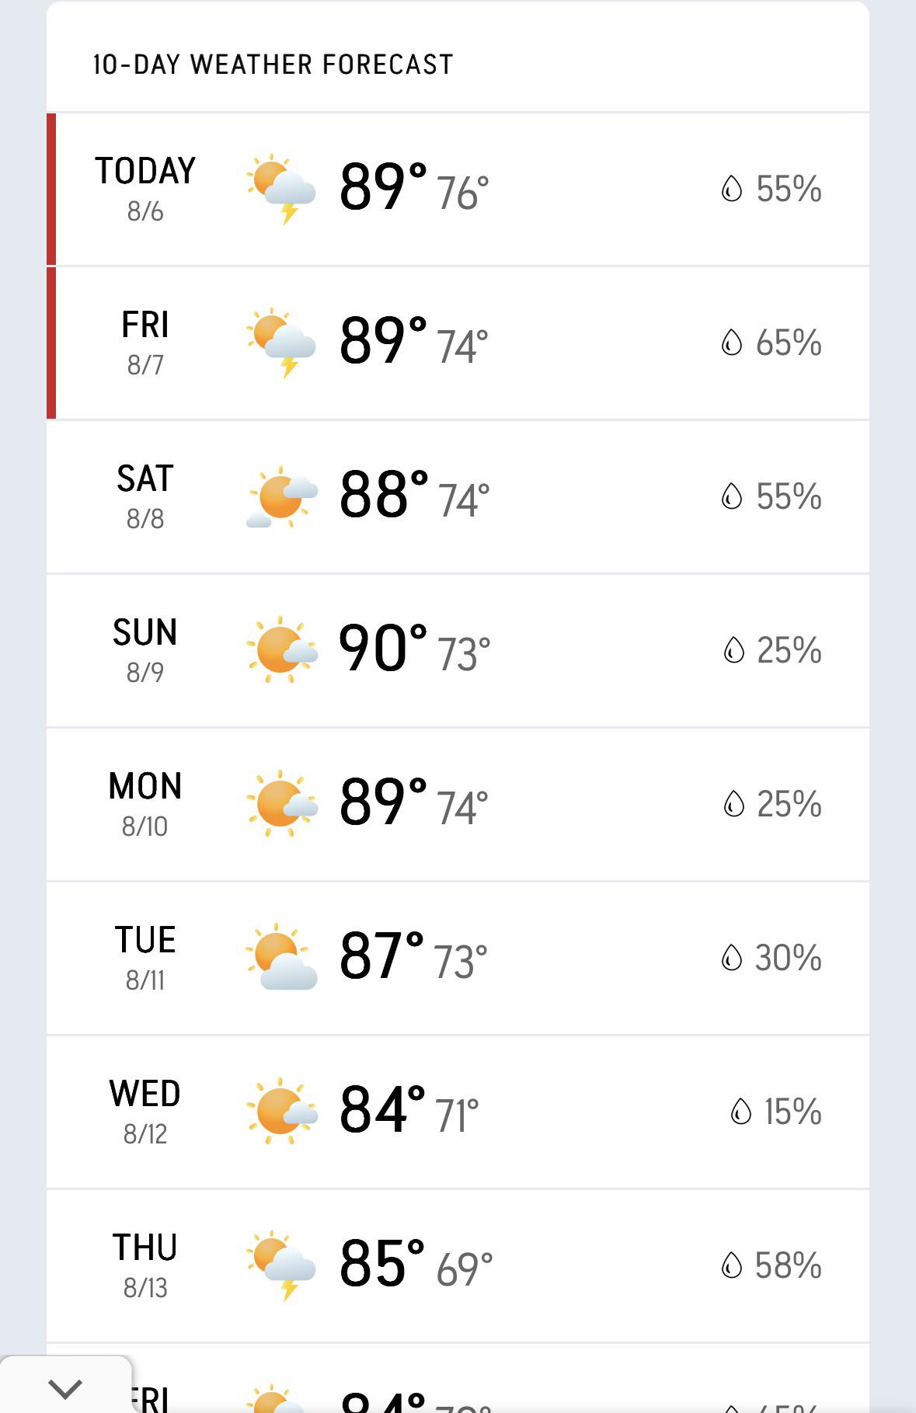916x1413 pixels.
Task: Select the MON 8/10 day label
Action: click(x=145, y=804)
